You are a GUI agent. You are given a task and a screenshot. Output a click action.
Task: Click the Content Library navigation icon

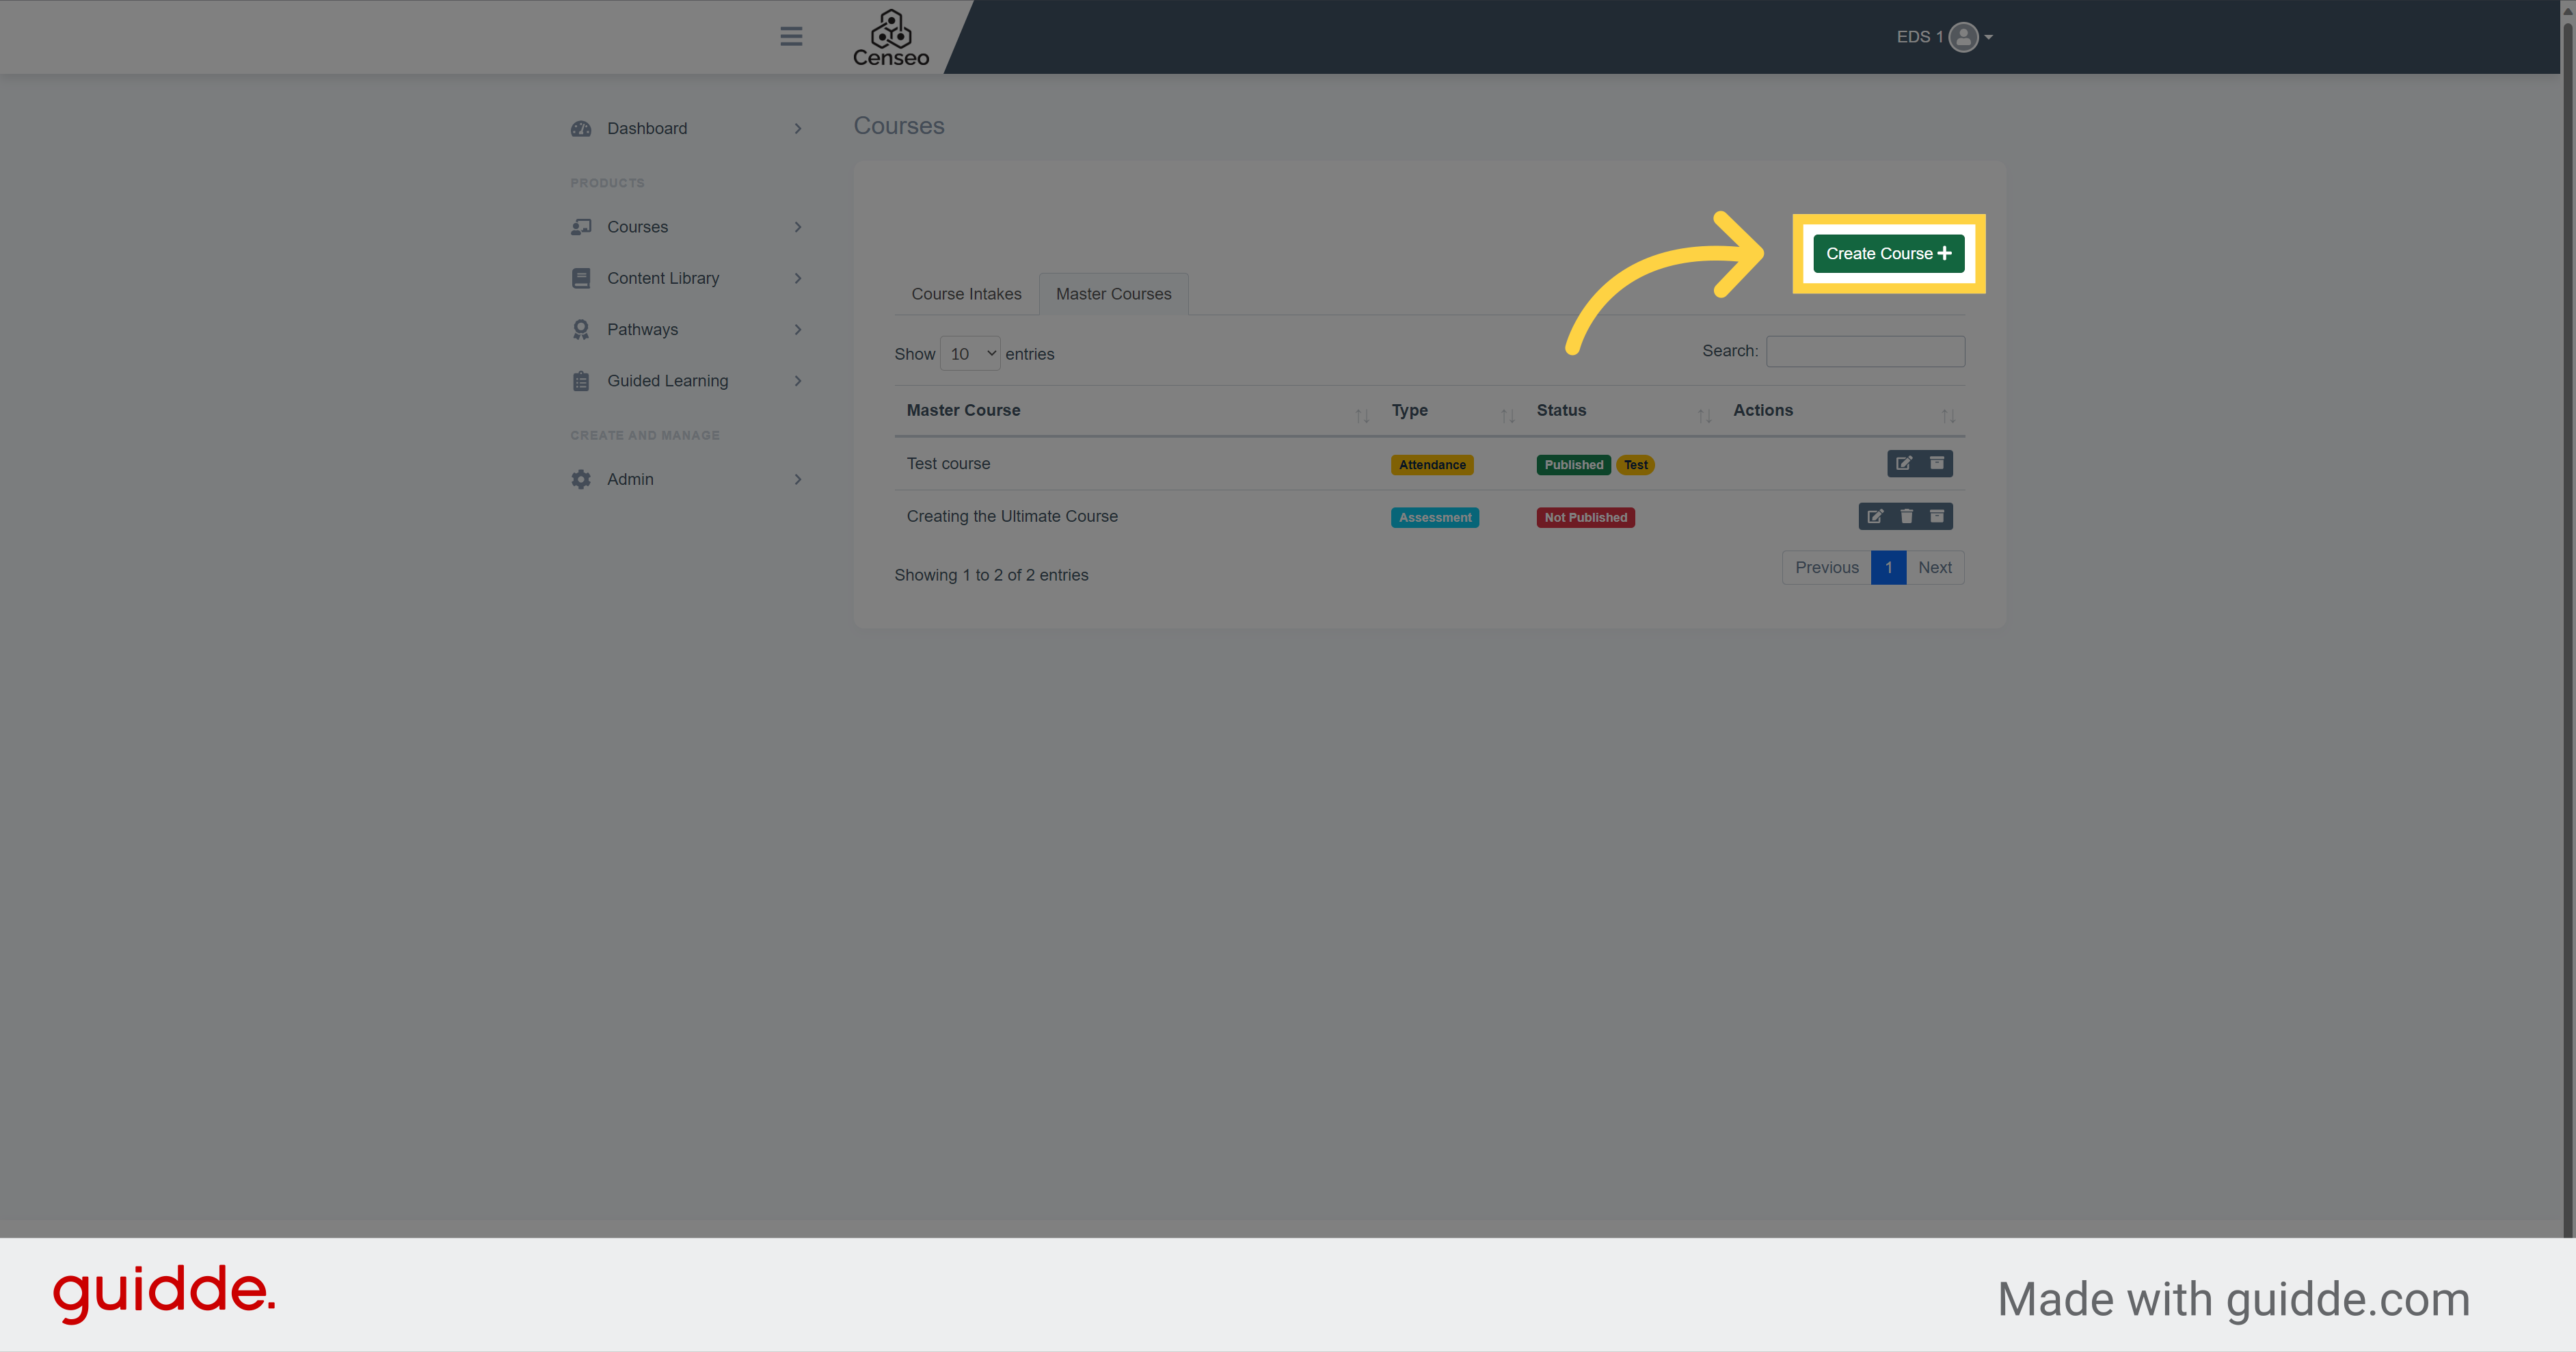tap(581, 278)
